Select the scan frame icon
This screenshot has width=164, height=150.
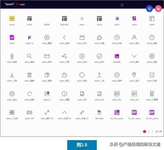point(152,75)
